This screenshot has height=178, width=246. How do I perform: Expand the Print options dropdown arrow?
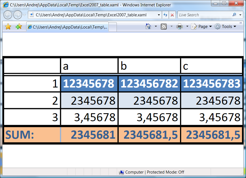click(x=187, y=26)
